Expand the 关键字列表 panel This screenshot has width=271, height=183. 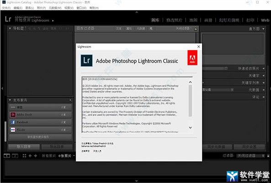coord(263,83)
